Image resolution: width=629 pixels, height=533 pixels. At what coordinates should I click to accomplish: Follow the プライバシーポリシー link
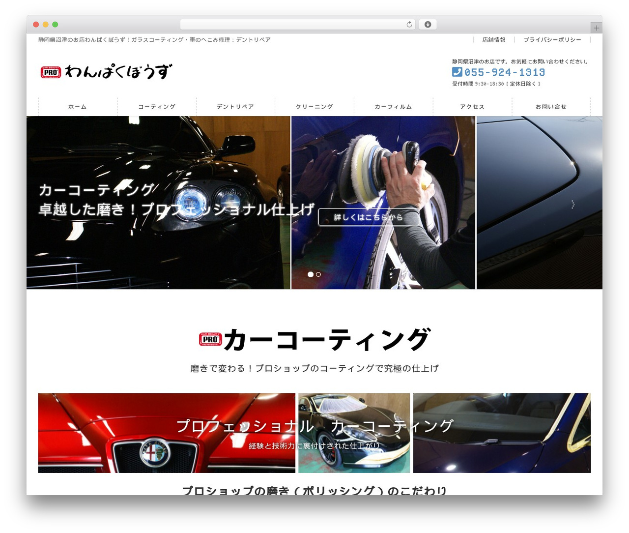(552, 40)
